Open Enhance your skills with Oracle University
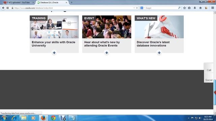The width and height of the screenshot is (216, 121). pos(53,44)
